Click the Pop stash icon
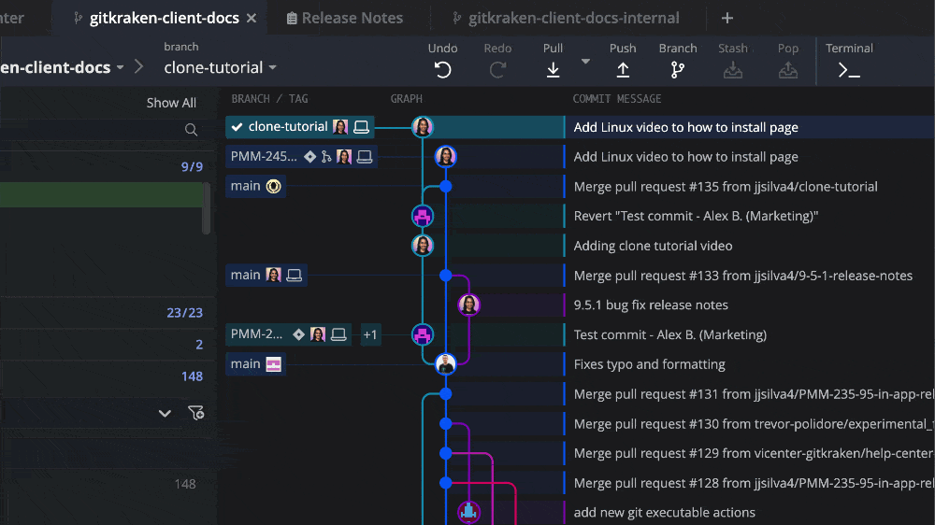This screenshot has width=935, height=525. (x=787, y=70)
